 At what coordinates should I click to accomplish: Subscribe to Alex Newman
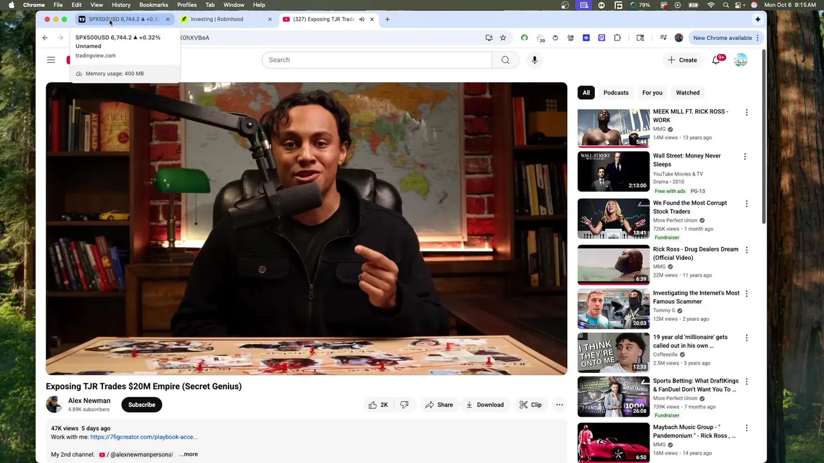tap(142, 404)
